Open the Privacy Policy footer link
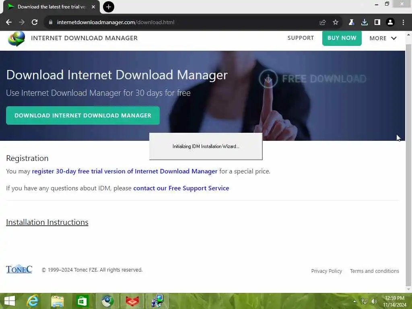Viewport: 412px width, 309px height. point(327,271)
